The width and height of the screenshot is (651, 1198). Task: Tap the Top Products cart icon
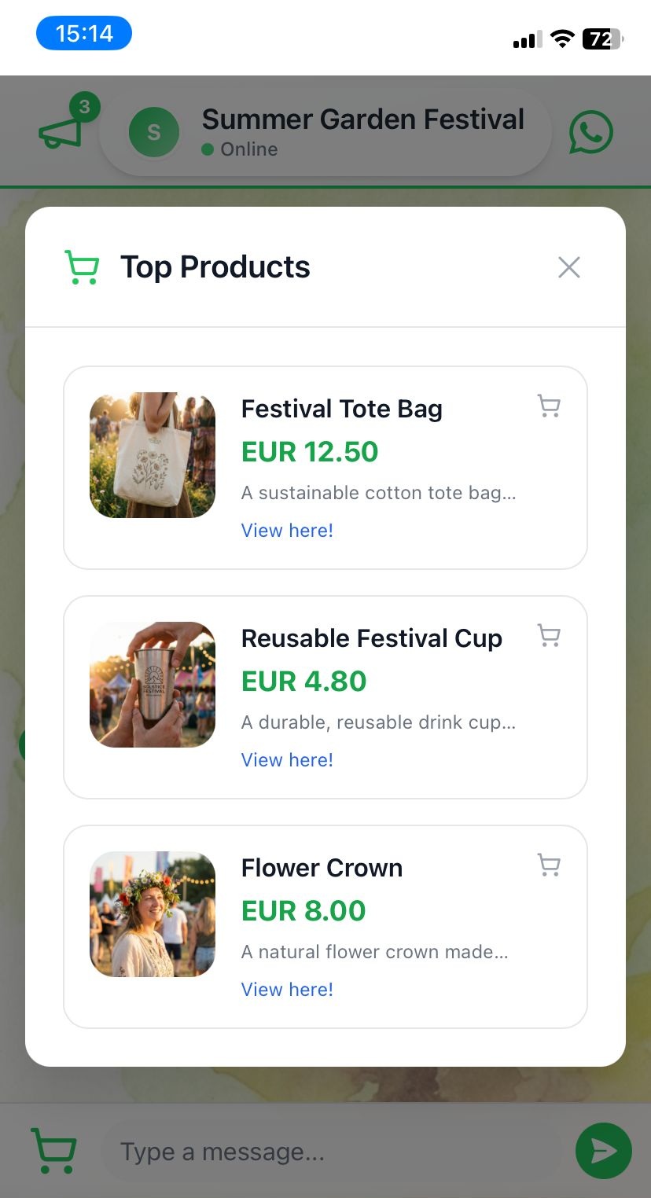[81, 267]
